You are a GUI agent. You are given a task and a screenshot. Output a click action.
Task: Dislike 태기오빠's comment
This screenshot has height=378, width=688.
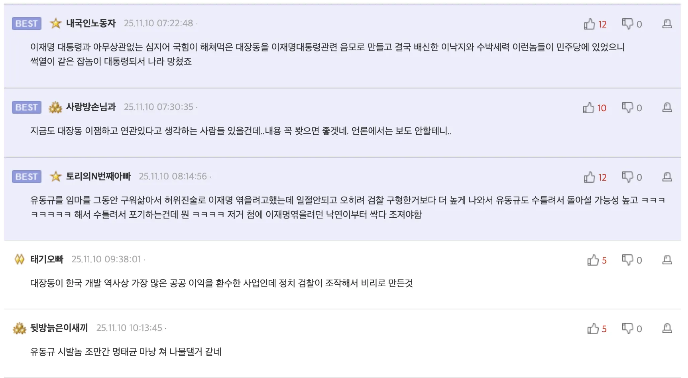tap(627, 260)
